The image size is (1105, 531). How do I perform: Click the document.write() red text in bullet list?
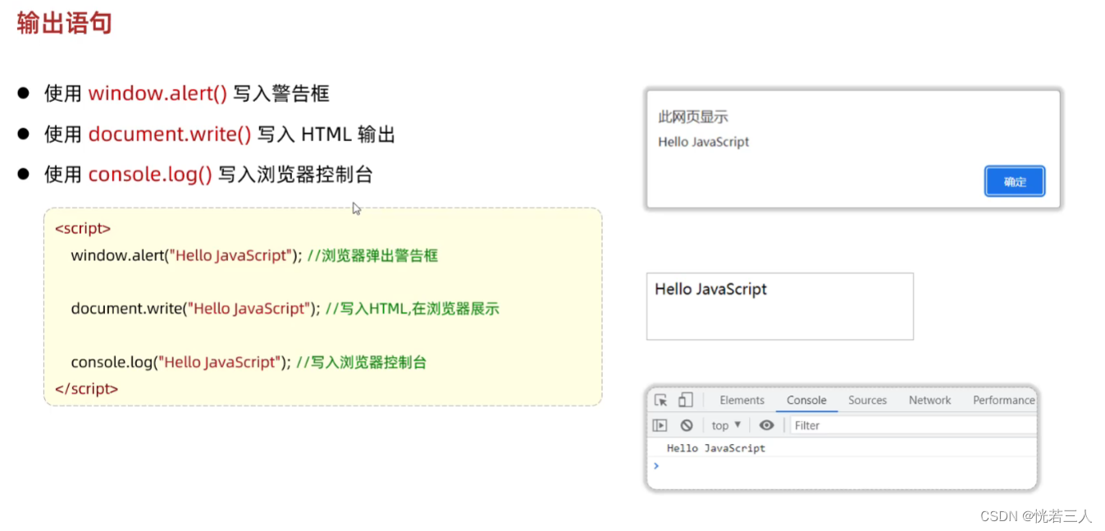coord(170,134)
